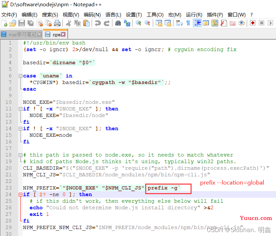Viewport: 276px width, 236px height.
Task: Open the Function List icon
Action: 224,23
